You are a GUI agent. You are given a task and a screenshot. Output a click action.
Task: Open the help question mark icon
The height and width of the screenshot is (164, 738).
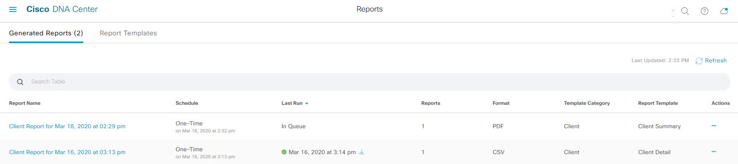pos(705,11)
